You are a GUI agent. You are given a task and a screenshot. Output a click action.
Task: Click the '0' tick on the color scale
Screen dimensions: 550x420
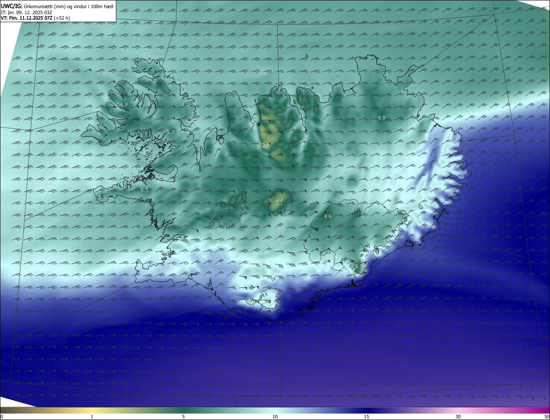1,417
